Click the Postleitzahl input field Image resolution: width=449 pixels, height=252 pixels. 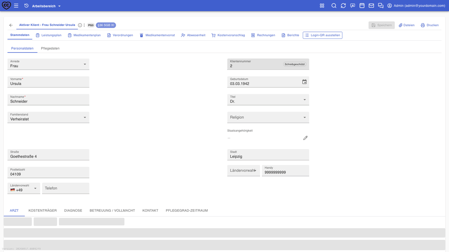pyautogui.click(x=48, y=172)
